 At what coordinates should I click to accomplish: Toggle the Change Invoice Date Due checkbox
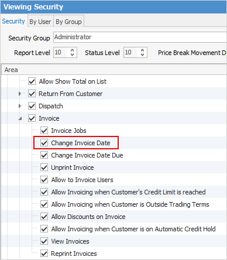44,155
